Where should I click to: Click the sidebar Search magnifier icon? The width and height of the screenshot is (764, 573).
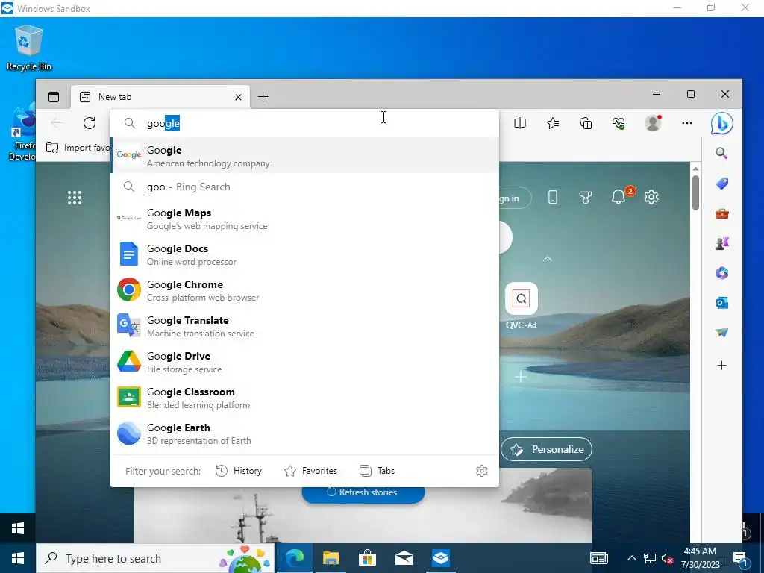[x=721, y=154]
